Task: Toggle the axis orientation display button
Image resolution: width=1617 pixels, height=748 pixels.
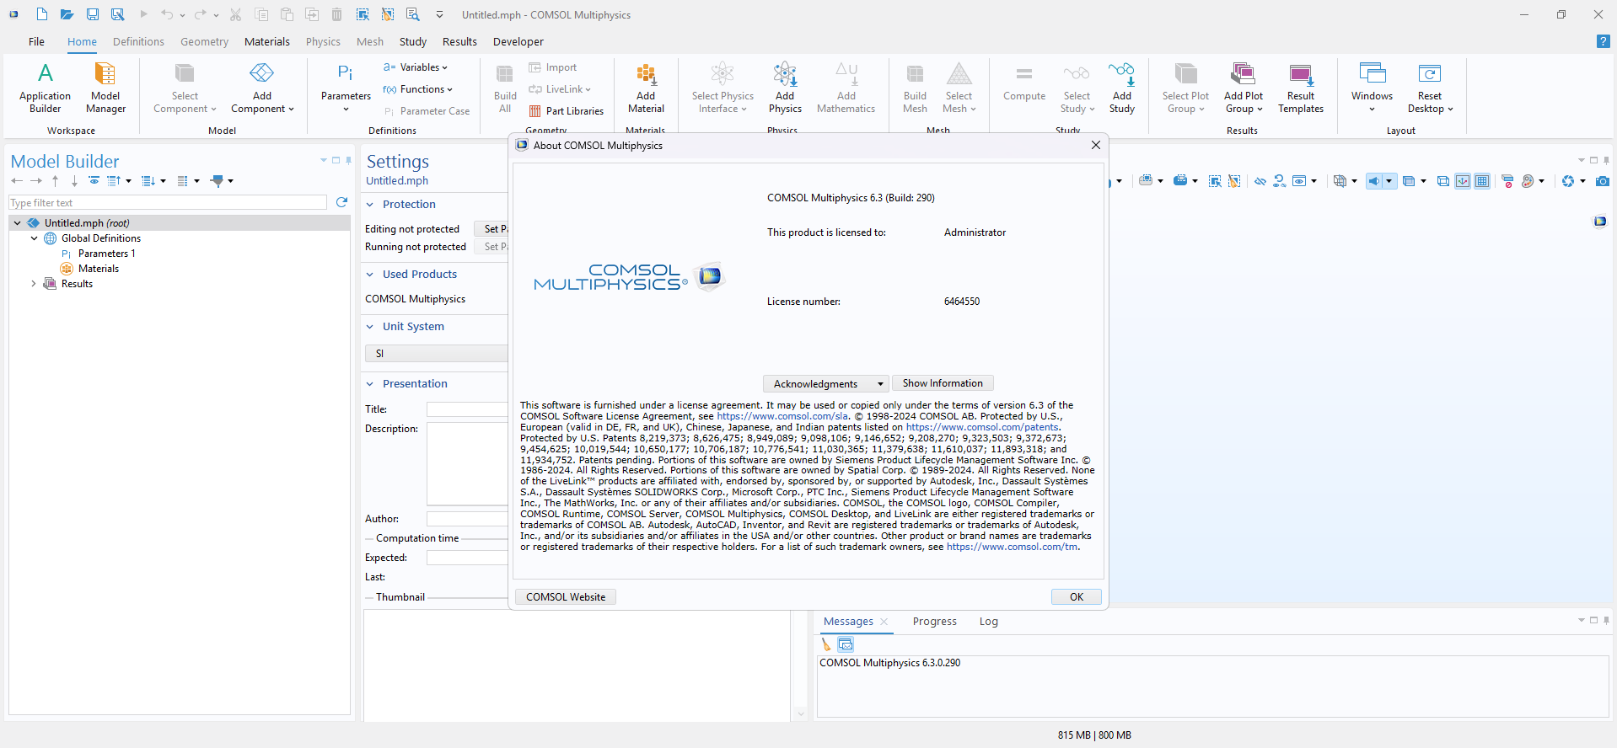Action: 1463,181
